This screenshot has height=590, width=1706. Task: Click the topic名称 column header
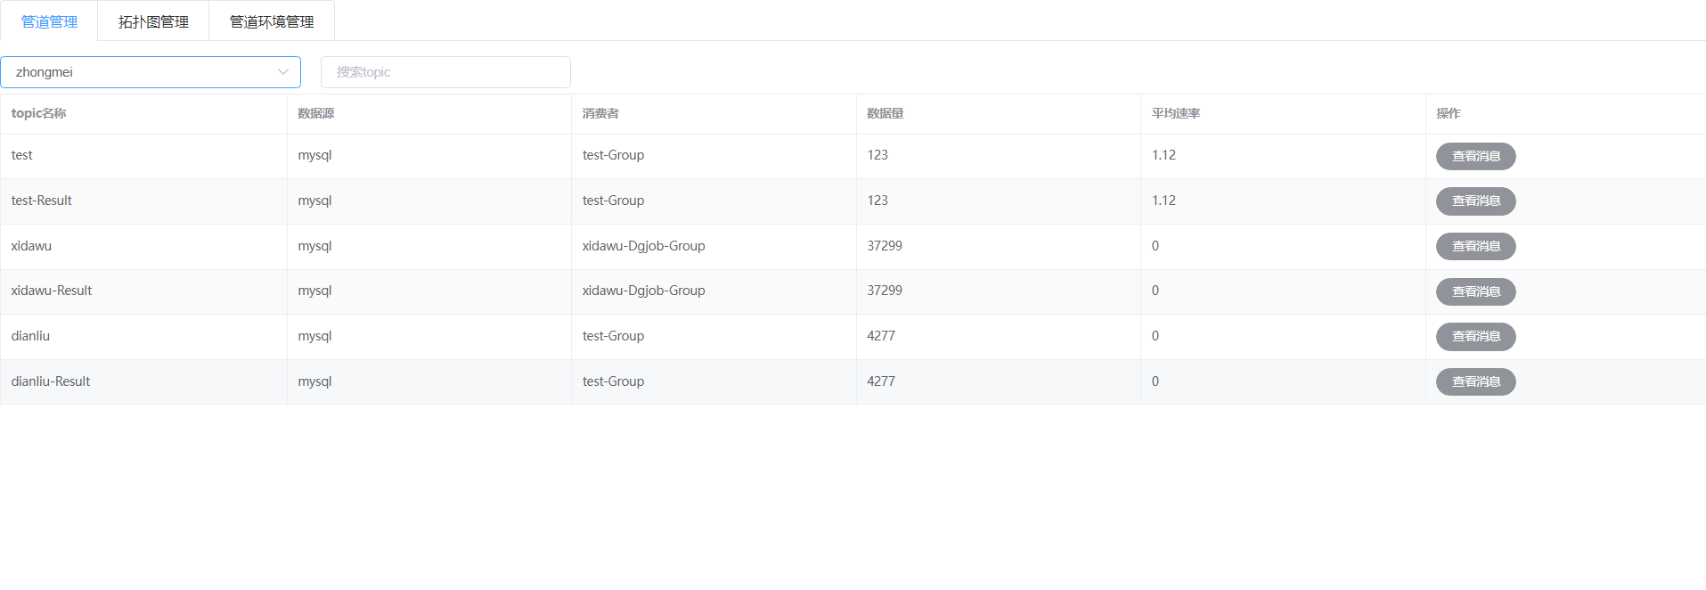coord(38,113)
